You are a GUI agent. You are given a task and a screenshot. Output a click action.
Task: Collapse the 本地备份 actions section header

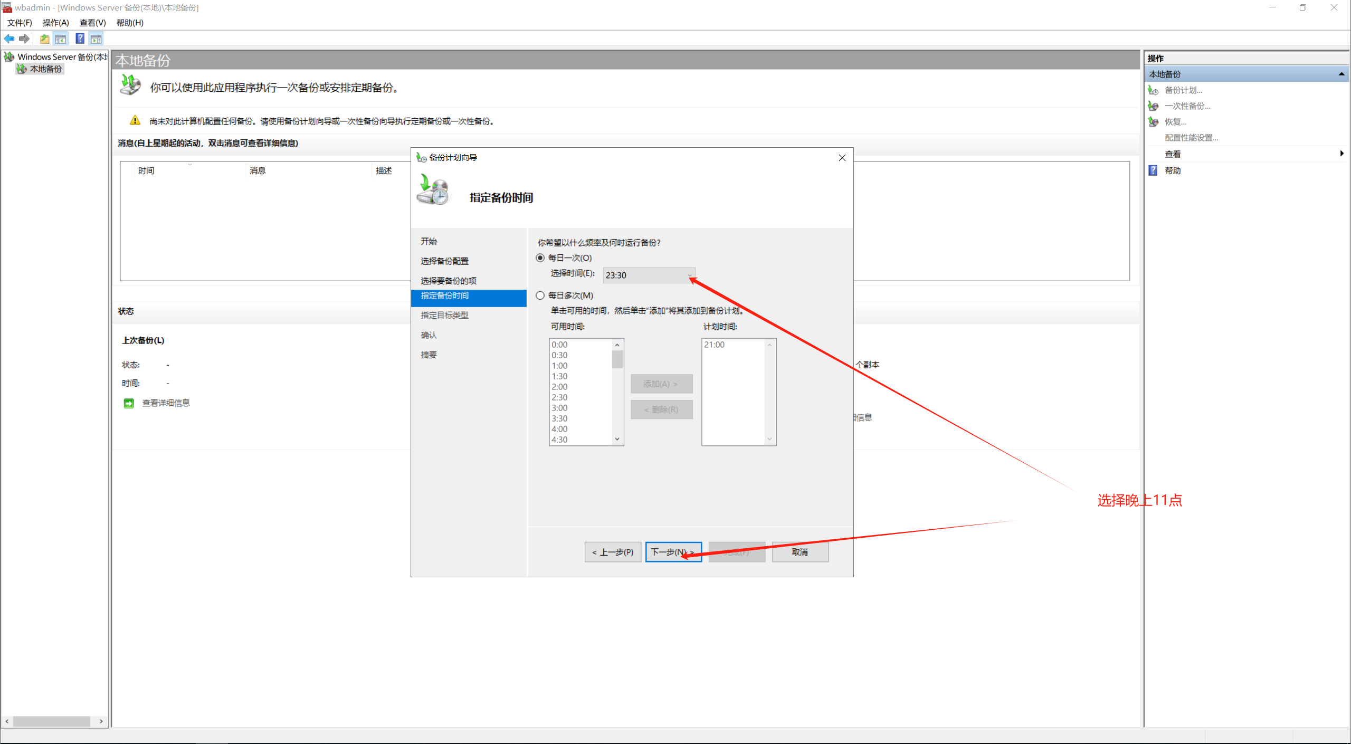(x=1341, y=74)
